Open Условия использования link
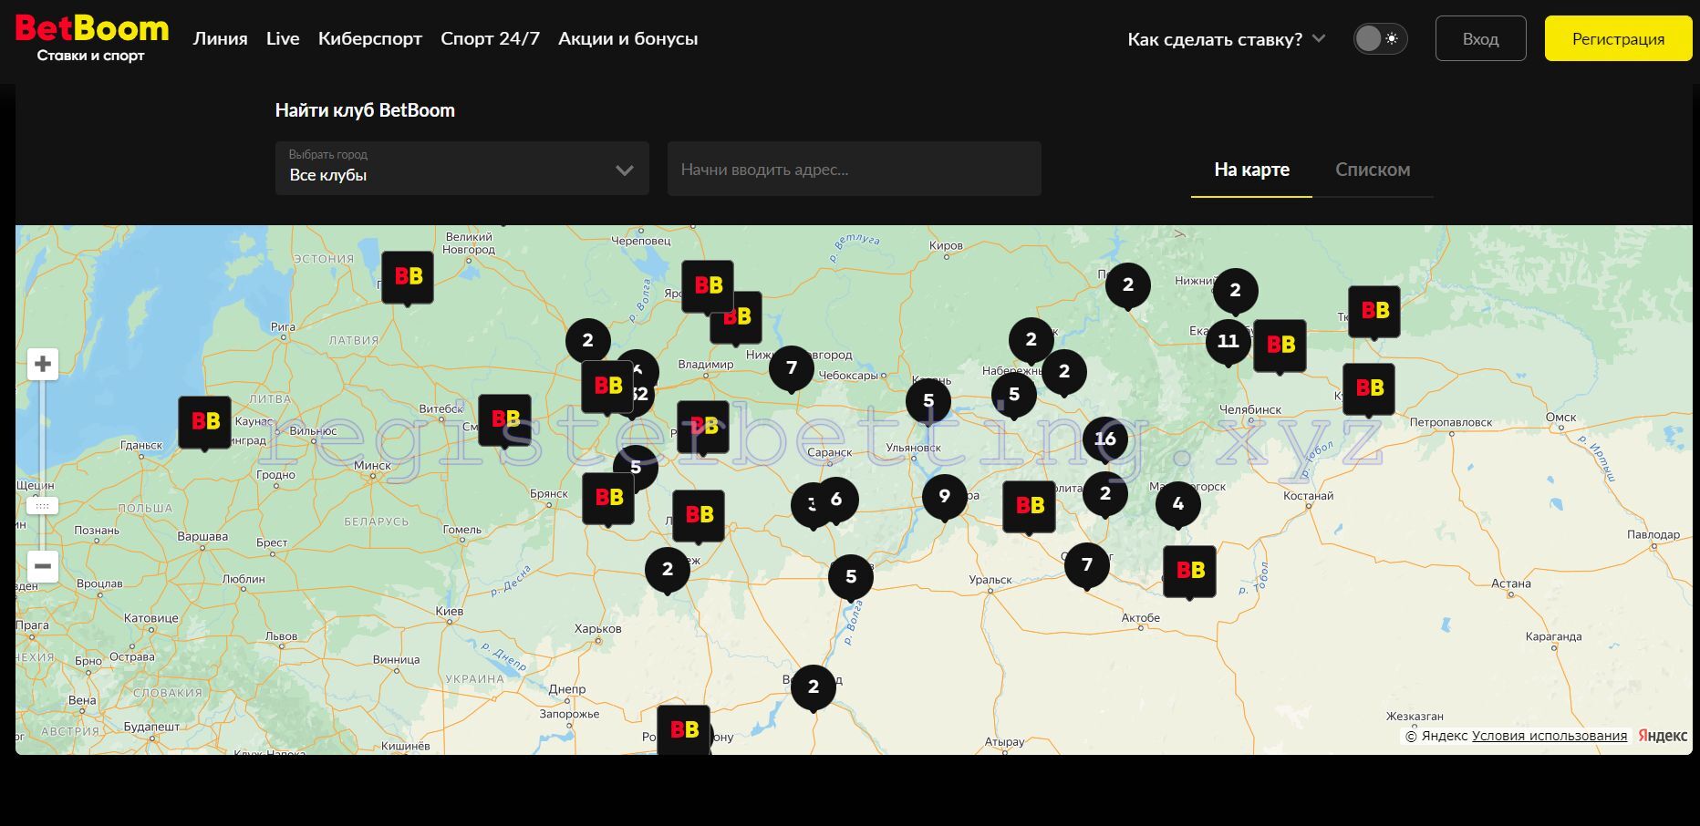1700x826 pixels. [1549, 736]
